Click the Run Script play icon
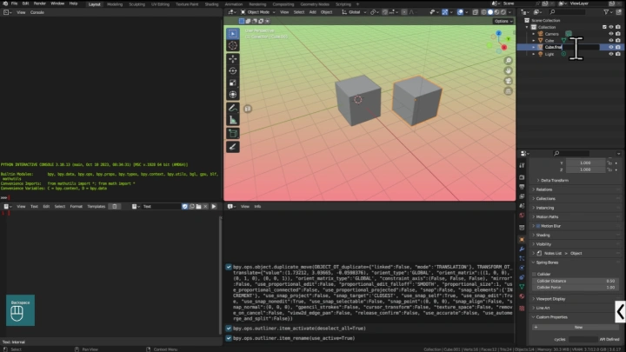The width and height of the screenshot is (626, 352). pyautogui.click(x=214, y=206)
